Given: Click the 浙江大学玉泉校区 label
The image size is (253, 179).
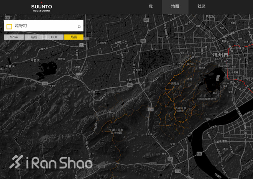Looking at the screenshot, I should [x=184, y=64].
